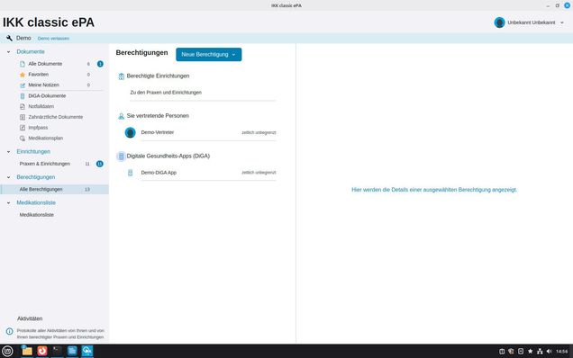Click the network tray icon
The height and width of the screenshot is (358, 573).
click(x=540, y=351)
